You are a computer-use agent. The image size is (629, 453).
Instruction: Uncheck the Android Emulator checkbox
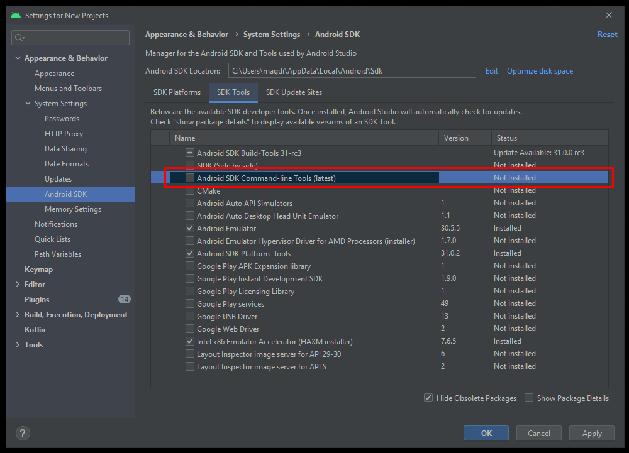[190, 228]
